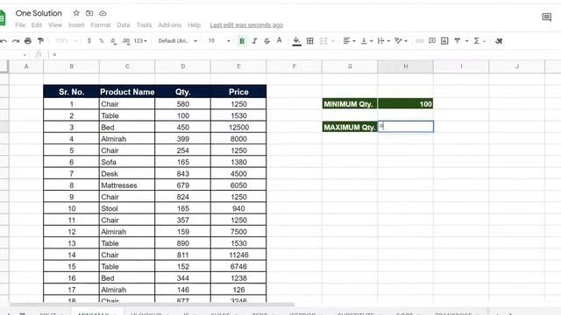Rename the 'One Solution' document title
This screenshot has width=561, height=315.
click(39, 13)
